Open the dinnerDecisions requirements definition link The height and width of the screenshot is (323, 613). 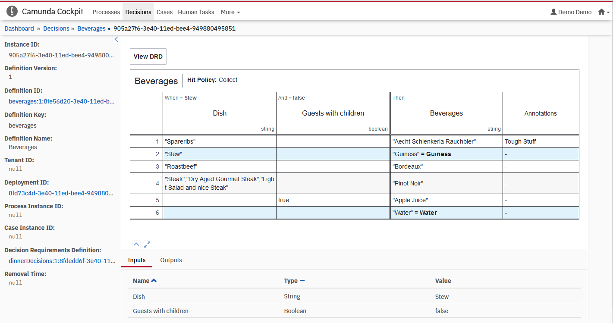(61, 261)
